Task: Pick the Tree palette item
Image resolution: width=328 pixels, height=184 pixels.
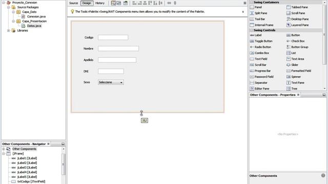Action: click(x=292, y=88)
